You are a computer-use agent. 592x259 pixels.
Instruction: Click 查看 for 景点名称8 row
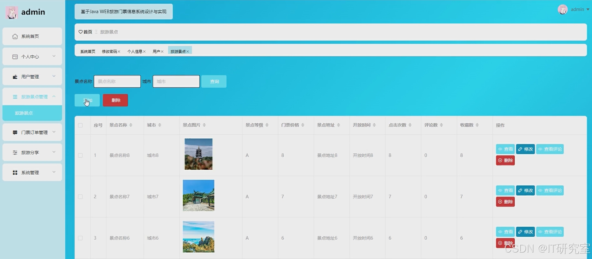pos(505,149)
